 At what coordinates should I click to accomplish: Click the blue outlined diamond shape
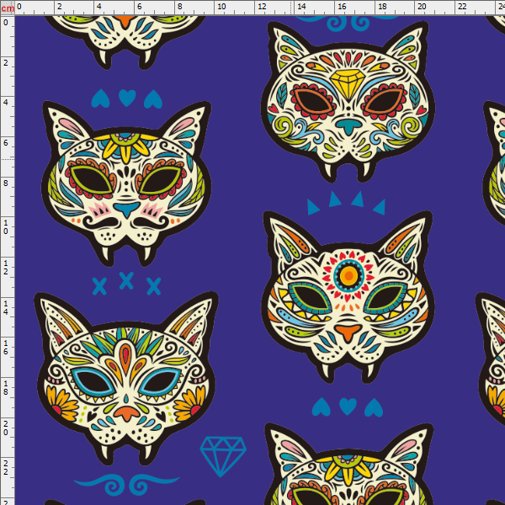(223, 456)
